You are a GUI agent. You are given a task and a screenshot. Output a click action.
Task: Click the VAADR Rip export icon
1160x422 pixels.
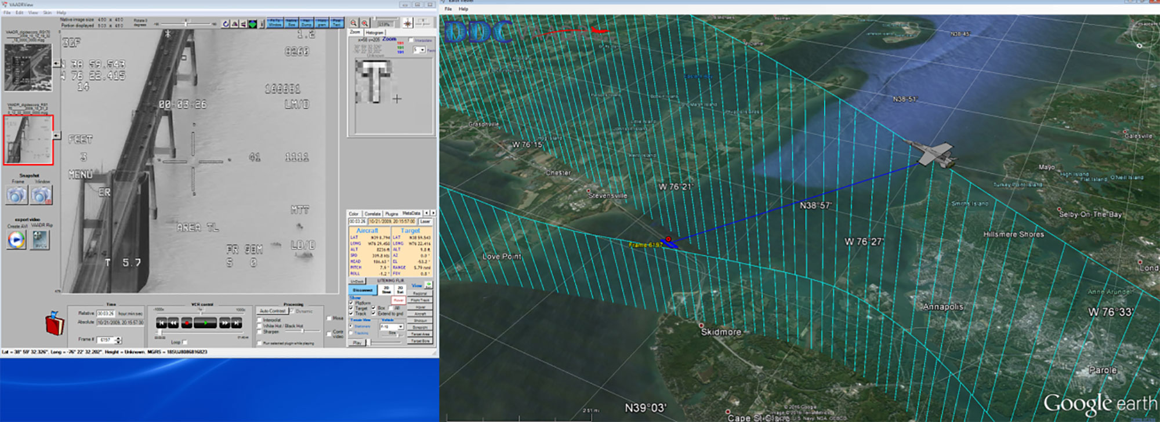(40, 239)
